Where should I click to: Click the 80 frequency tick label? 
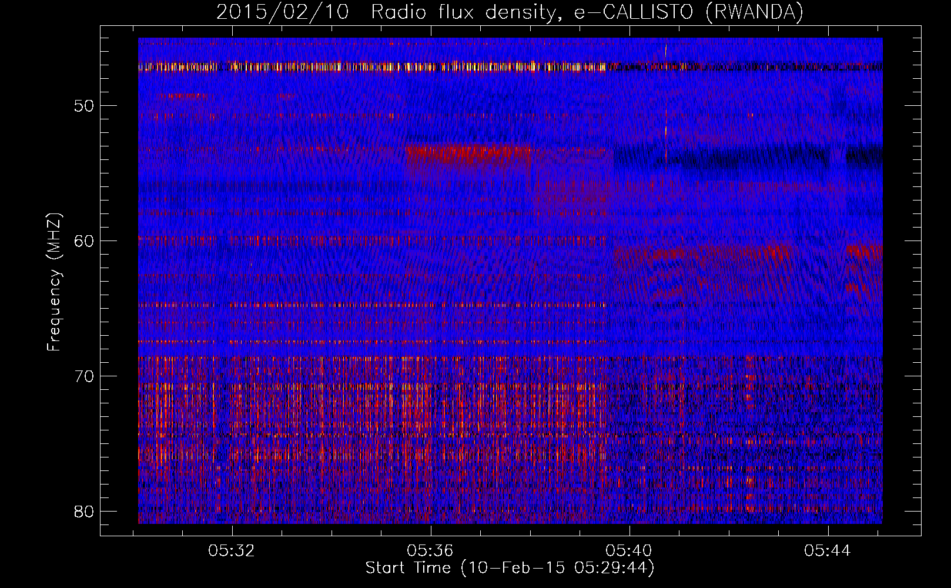coord(85,511)
